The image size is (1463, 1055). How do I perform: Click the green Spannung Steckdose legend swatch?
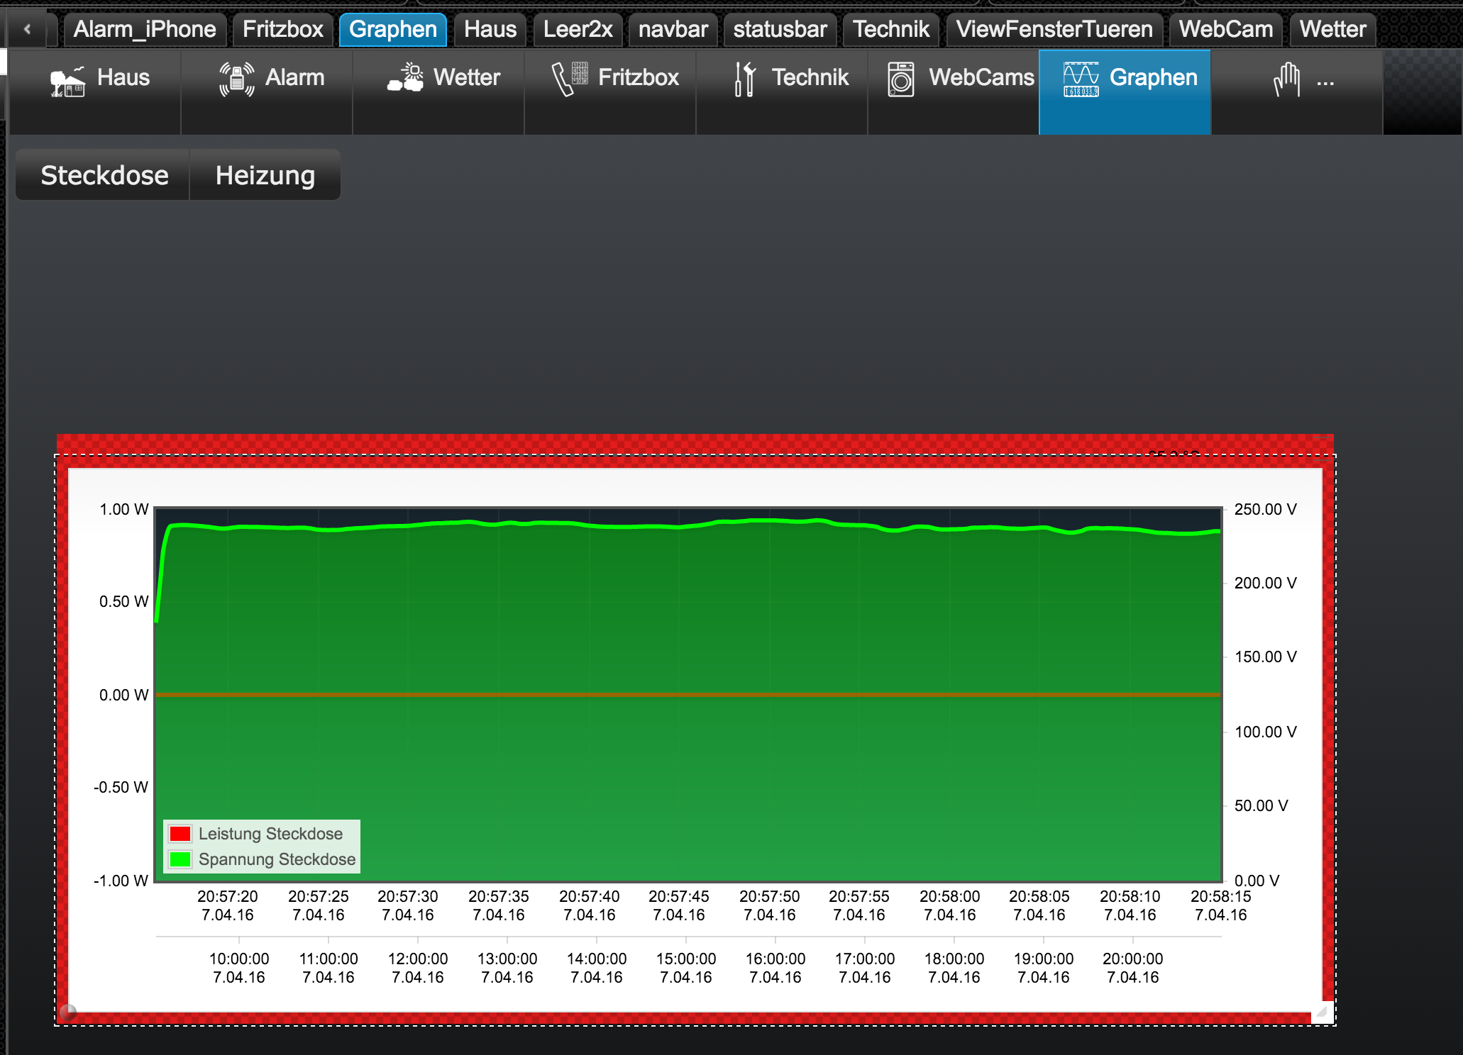pyautogui.click(x=180, y=859)
